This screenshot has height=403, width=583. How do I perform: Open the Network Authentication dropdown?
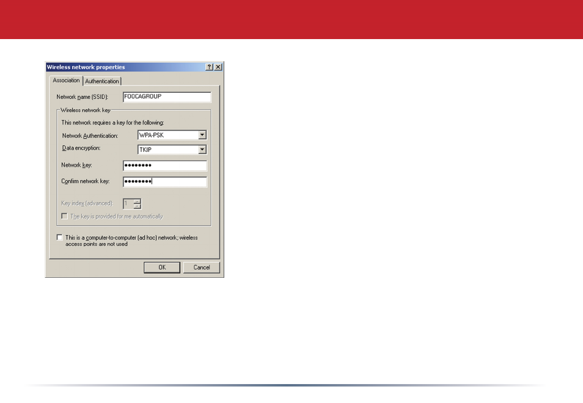[x=202, y=135]
